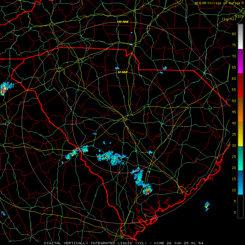
Task: Select the dark red segment of the color bar
Action: pyautogui.click(x=240, y=85)
